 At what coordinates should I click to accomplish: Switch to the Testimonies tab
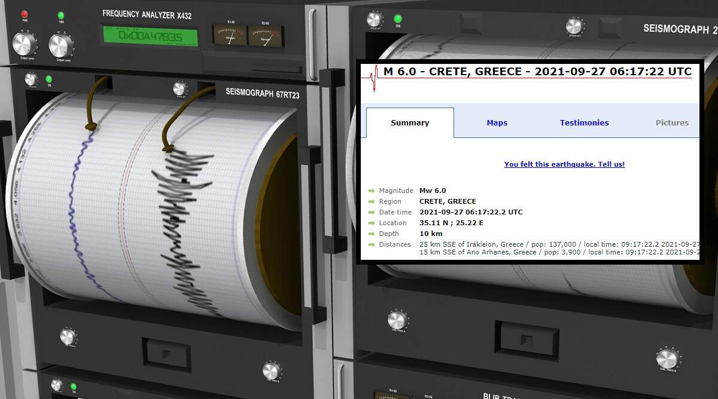(x=584, y=123)
